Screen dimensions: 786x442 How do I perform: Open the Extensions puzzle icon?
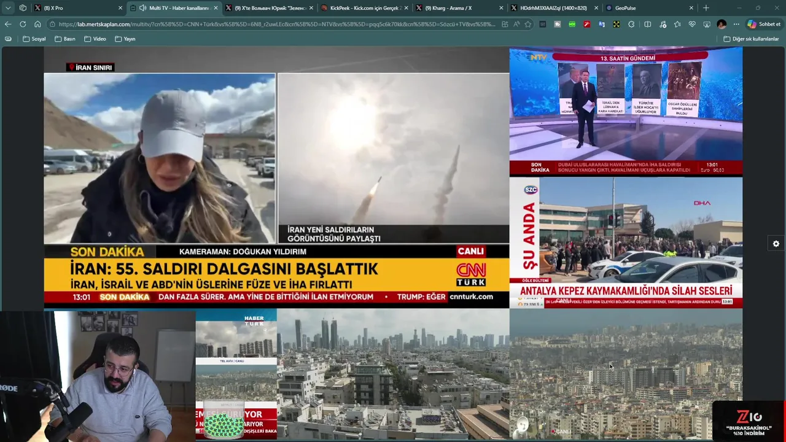point(631,24)
